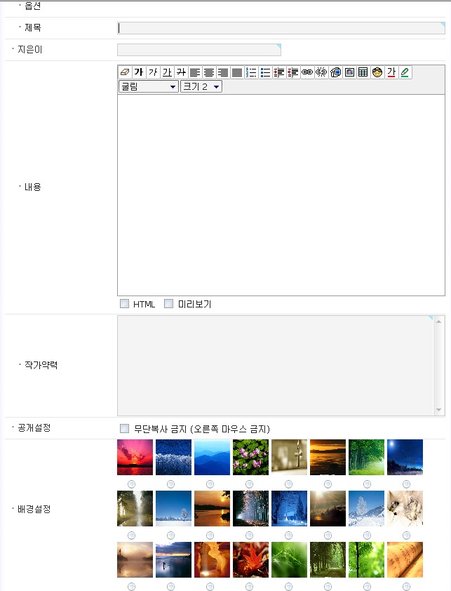Click the frosty blue field thumbnail
Image resolution: width=451 pixels, height=591 pixels.
point(174,457)
